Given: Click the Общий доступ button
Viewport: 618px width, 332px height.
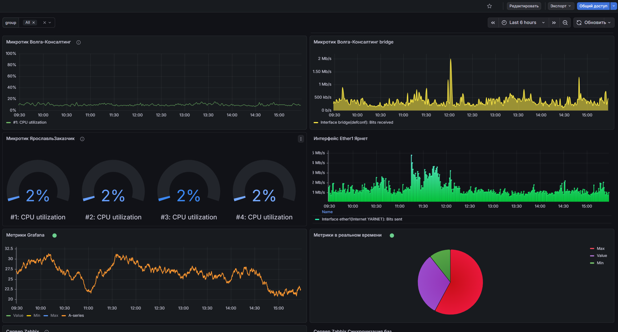Looking at the screenshot, I should coord(593,6).
